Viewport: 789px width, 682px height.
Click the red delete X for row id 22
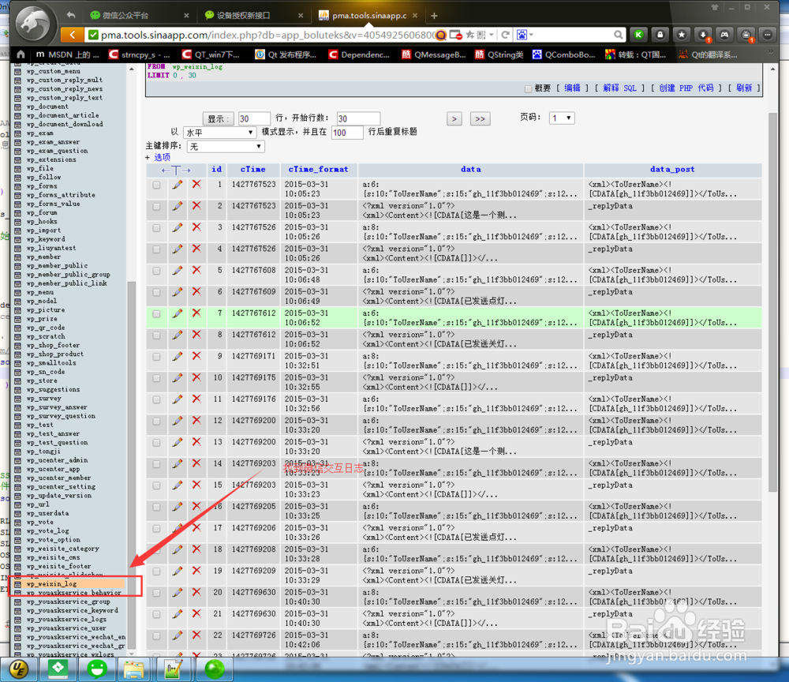(x=196, y=635)
